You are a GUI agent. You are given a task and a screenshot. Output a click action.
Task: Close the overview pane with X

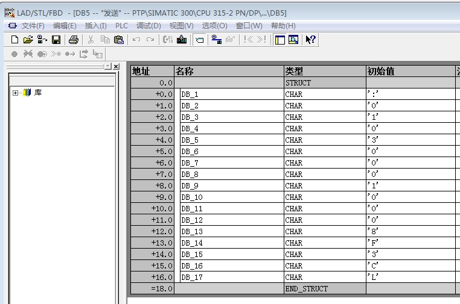point(116,66)
